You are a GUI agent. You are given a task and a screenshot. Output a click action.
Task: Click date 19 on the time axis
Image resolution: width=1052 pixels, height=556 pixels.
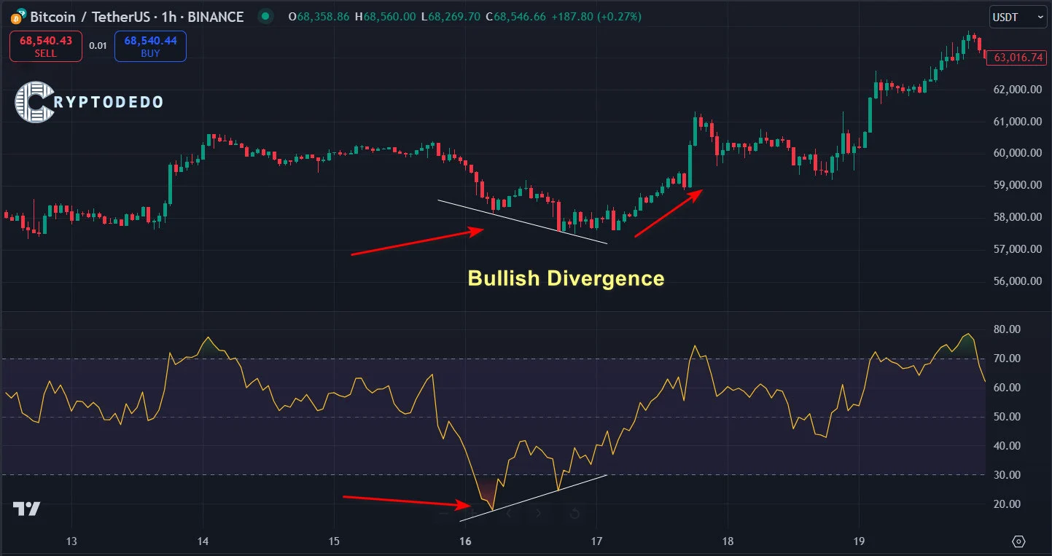click(859, 541)
